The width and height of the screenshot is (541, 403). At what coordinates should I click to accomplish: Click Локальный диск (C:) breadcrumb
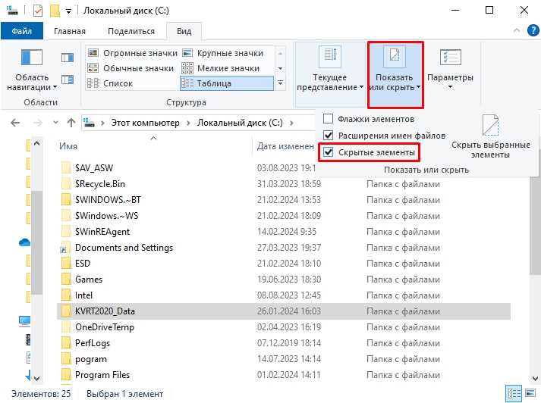click(x=240, y=123)
